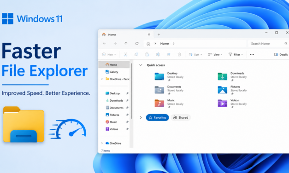Expand the bottom OneDrive tree node
Screen dimensions: 289x173
coord(102,143)
